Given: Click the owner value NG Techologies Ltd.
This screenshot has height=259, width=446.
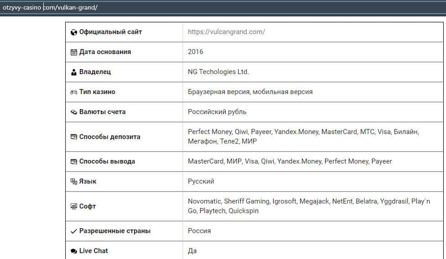Looking at the screenshot, I should point(218,72).
